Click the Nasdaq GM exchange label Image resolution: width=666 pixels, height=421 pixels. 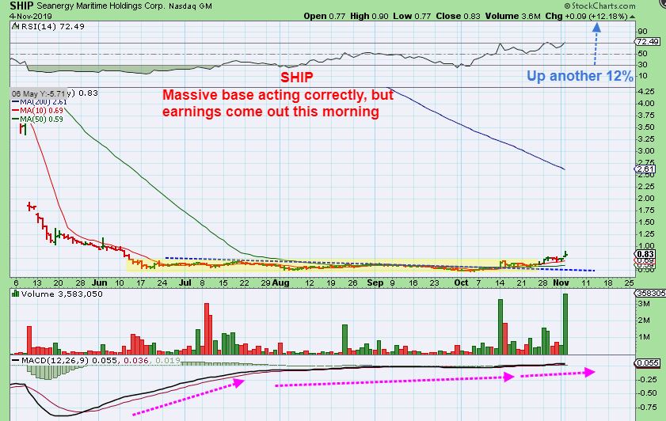190,6
